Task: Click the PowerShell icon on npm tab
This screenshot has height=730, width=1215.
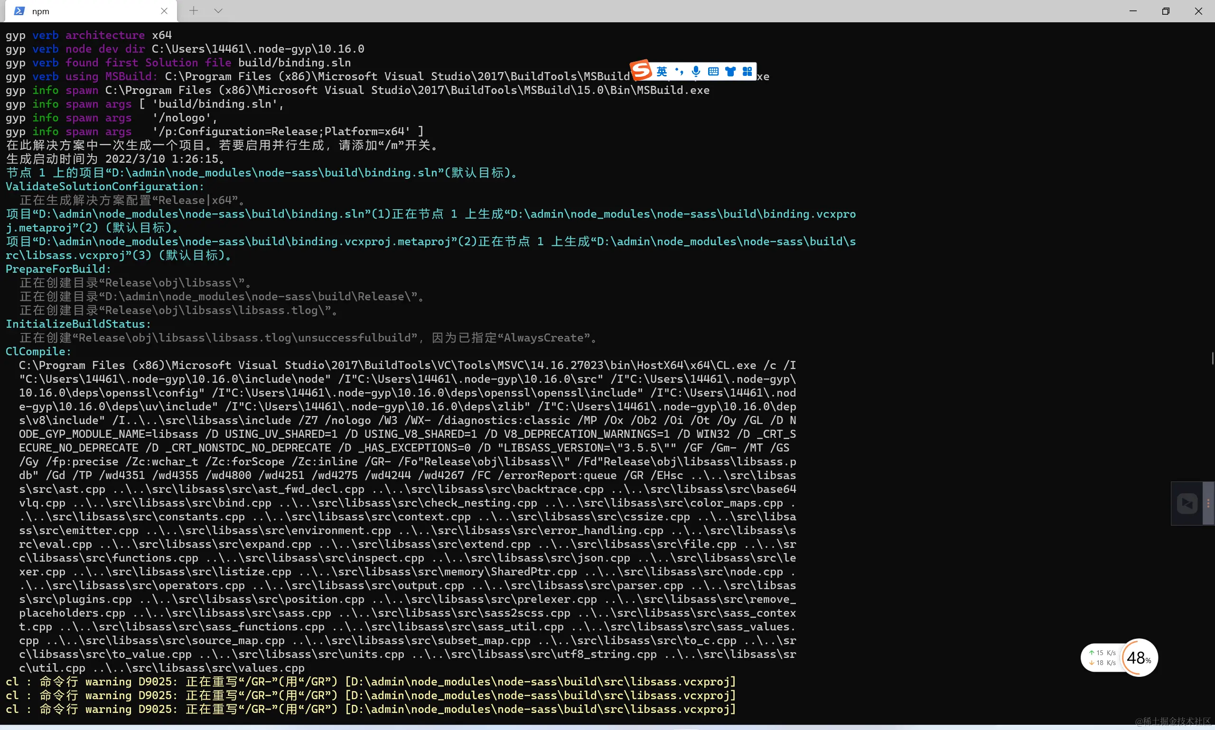Action: (19, 11)
